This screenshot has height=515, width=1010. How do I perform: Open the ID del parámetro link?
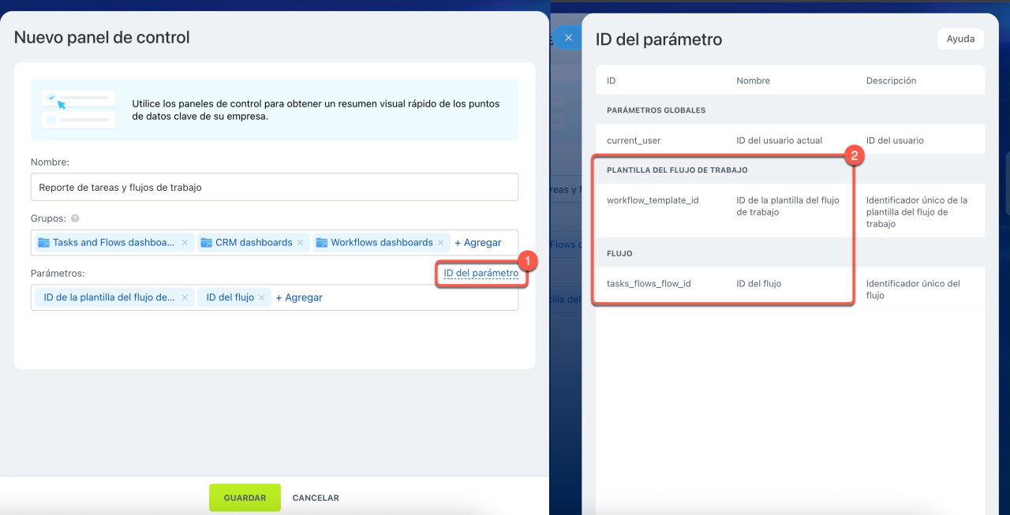pyautogui.click(x=481, y=274)
